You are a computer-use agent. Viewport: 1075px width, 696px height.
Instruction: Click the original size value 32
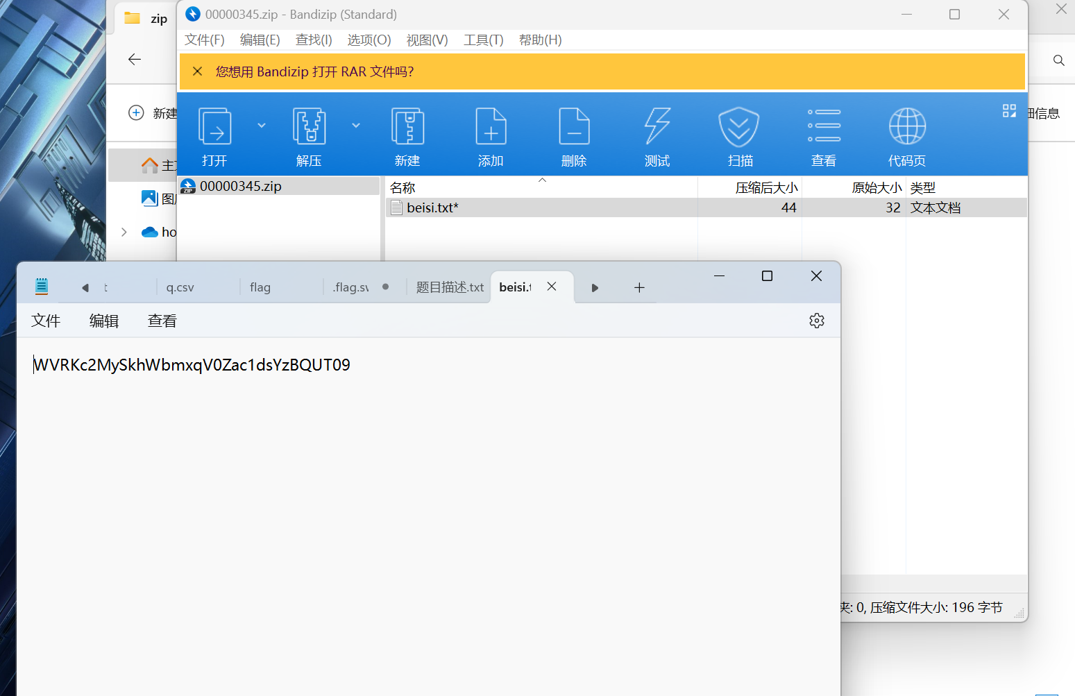coord(892,207)
